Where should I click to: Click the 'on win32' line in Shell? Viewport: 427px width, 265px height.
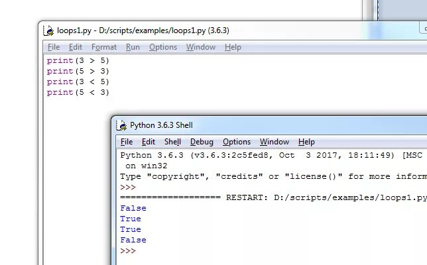(147, 166)
